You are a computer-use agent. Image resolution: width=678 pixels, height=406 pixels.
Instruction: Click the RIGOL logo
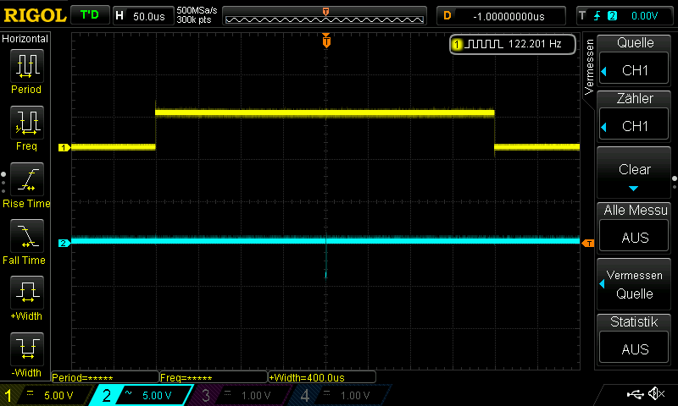35,15
